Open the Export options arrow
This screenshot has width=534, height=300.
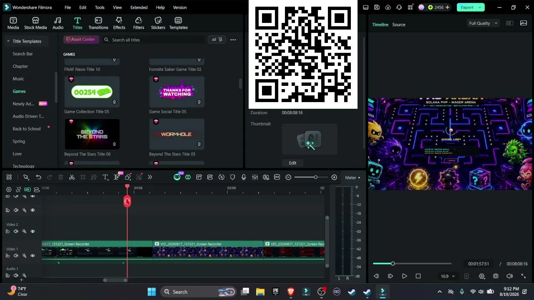coord(480,7)
